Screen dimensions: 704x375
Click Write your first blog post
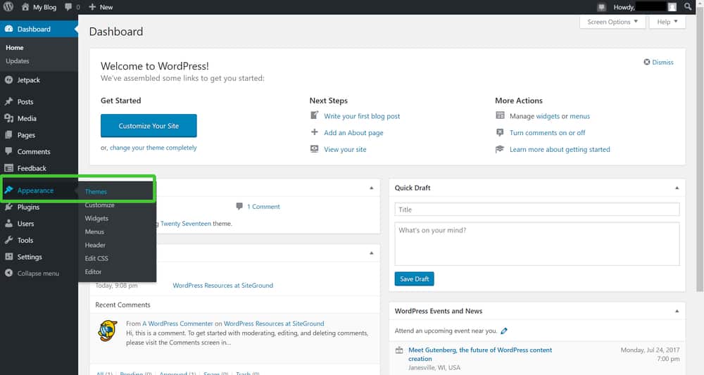coord(362,116)
